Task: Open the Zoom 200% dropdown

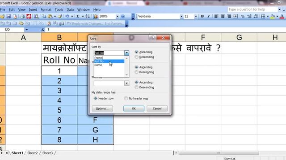Action: coord(118,16)
